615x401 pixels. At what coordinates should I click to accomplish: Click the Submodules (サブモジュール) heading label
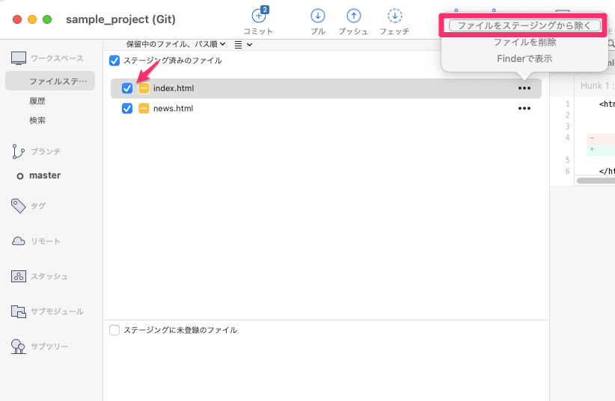[58, 311]
